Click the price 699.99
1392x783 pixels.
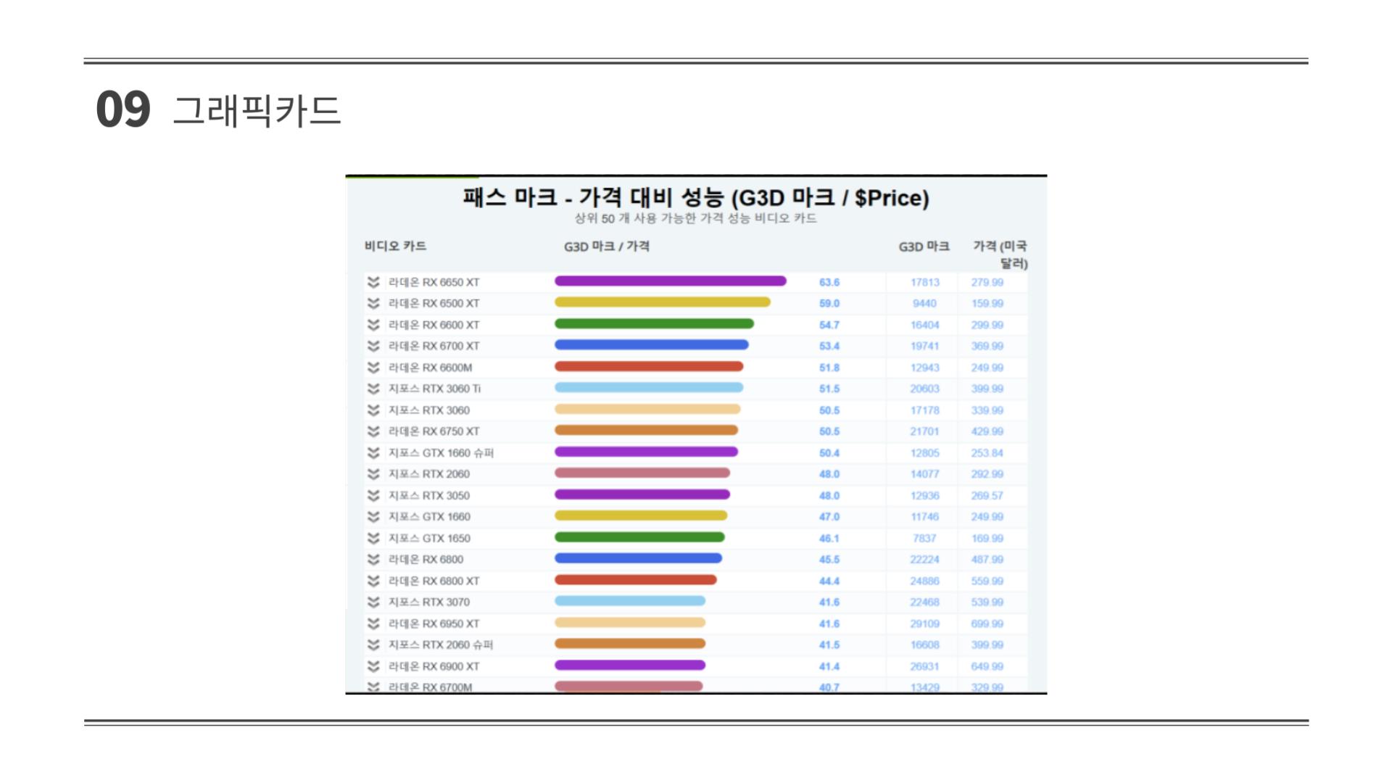click(x=987, y=624)
